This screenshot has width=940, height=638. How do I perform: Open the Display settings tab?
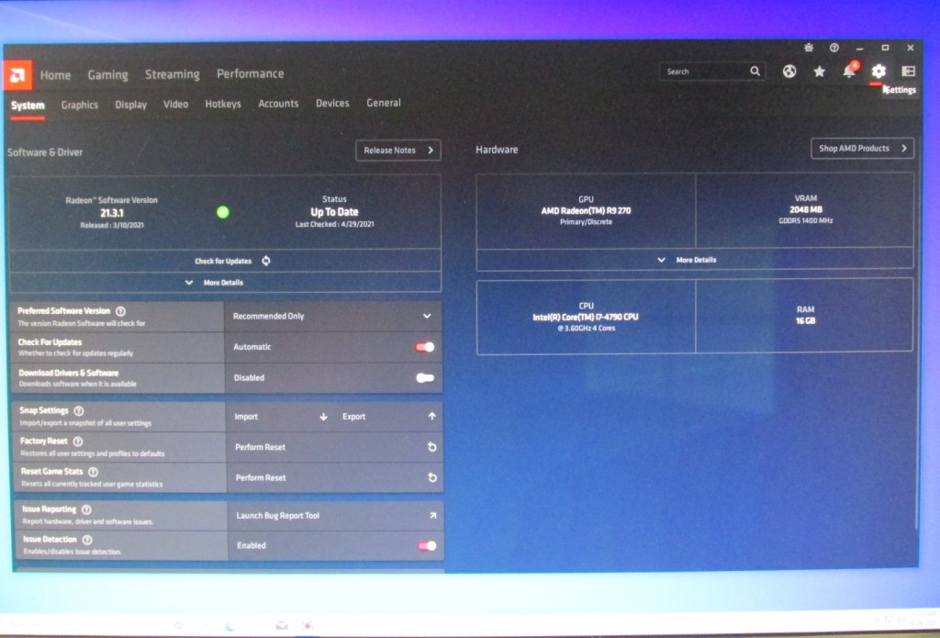click(130, 105)
